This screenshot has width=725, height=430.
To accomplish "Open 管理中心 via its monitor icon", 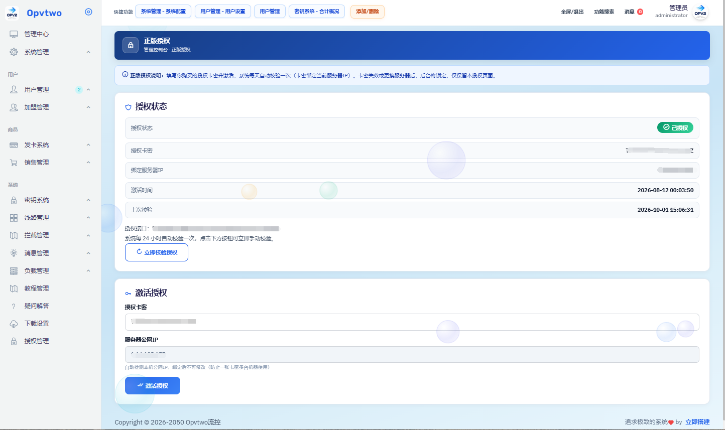I will tap(14, 34).
